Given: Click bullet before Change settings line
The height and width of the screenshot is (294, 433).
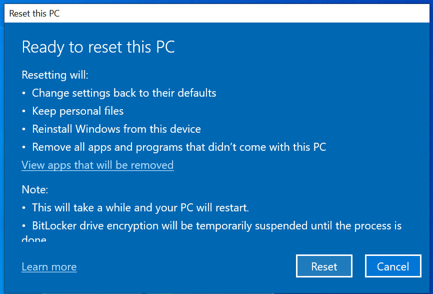Looking at the screenshot, I should (x=23, y=93).
